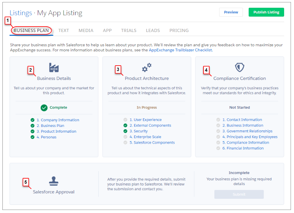Switch to the TEXT tab
Viewport: 294px width, 213px height.
tap(64, 31)
